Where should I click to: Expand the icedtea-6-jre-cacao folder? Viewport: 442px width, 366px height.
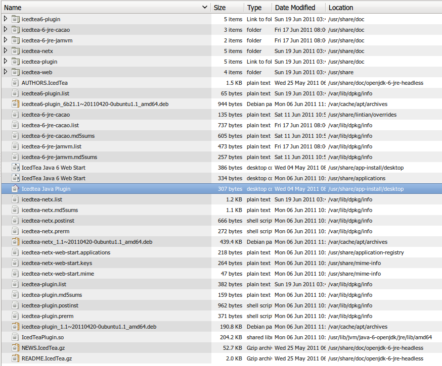pyautogui.click(x=6, y=30)
